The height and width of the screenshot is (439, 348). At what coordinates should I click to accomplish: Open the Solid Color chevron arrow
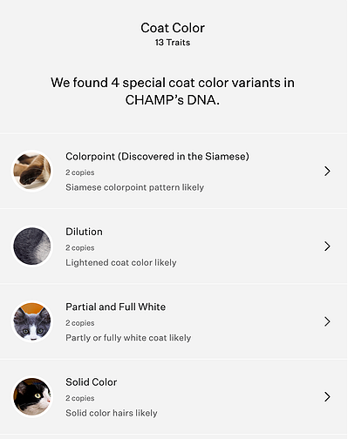pyautogui.click(x=327, y=396)
